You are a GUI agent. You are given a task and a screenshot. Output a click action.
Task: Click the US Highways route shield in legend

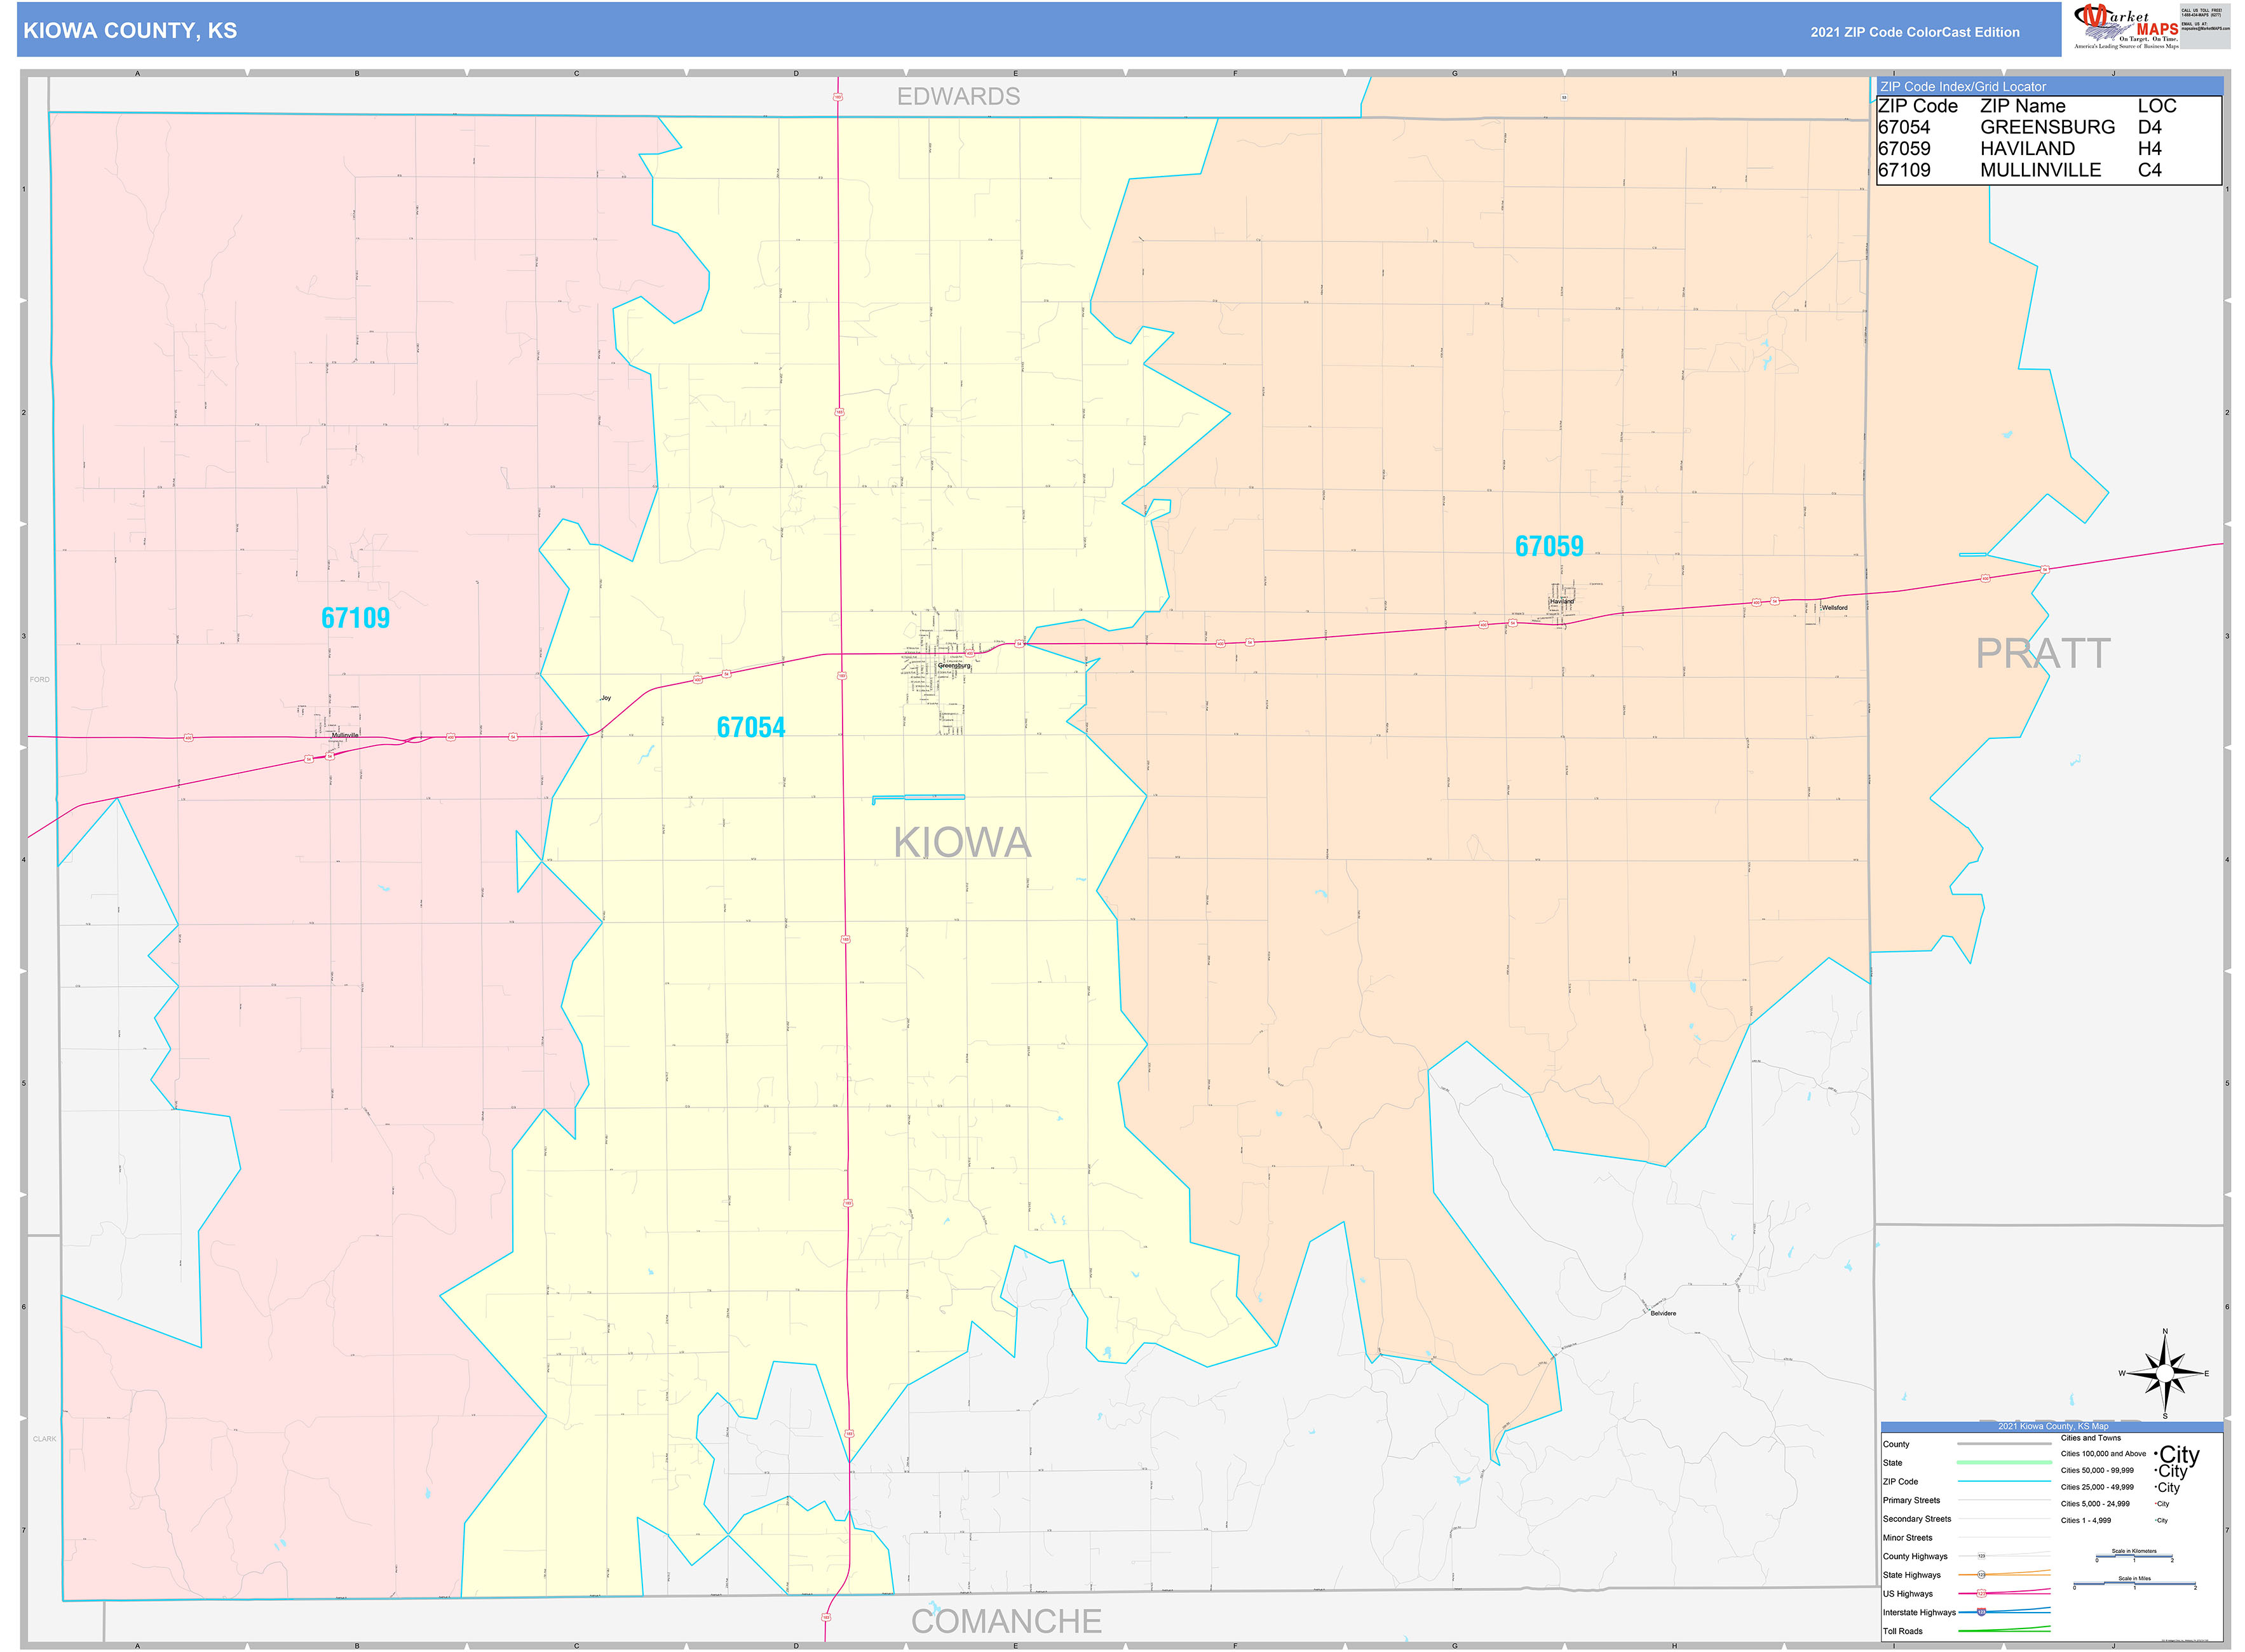tap(1982, 1594)
